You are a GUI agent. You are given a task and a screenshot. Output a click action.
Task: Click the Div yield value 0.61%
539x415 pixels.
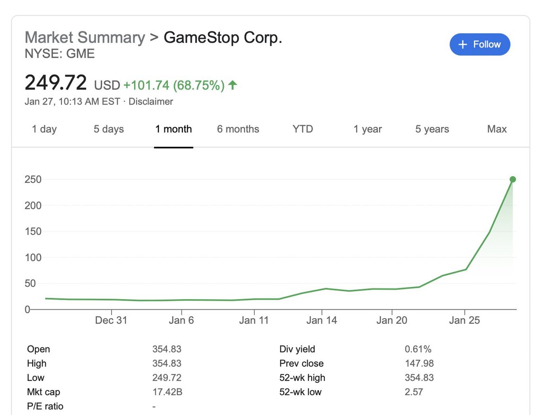point(418,349)
